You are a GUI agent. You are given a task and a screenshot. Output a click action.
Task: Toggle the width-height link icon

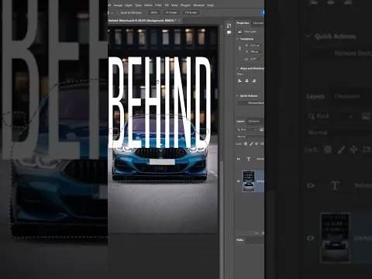tap(239, 48)
